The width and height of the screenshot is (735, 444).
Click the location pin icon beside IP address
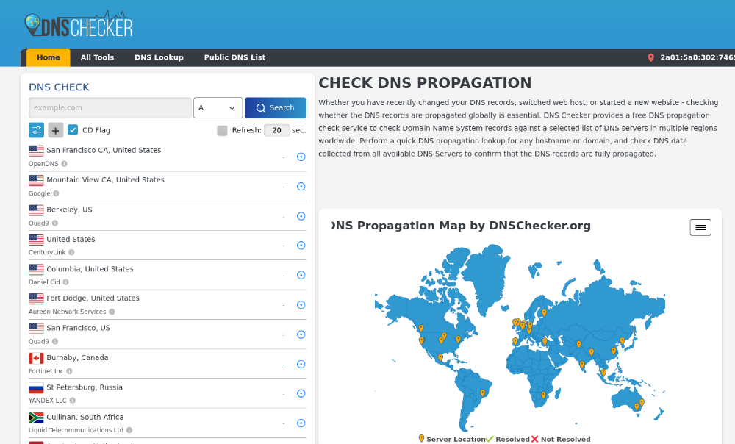pyautogui.click(x=650, y=57)
